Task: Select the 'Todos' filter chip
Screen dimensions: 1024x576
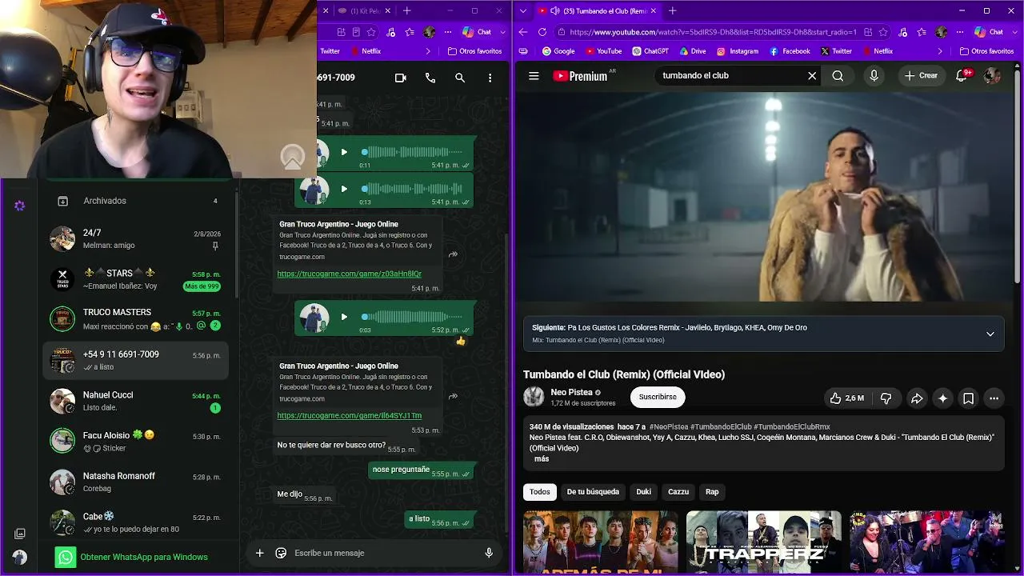Action: pyautogui.click(x=540, y=492)
